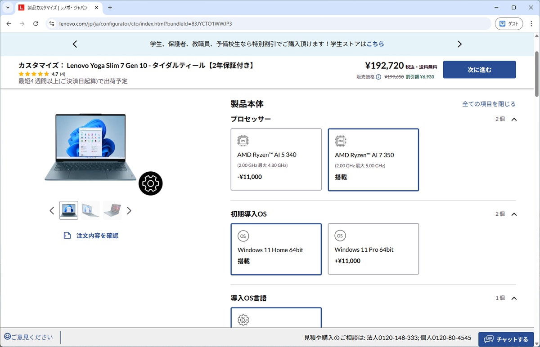Open the CPU icon on AMD Ryzen AI 5 340 card
Viewport: 540px width, 347px height.
(243, 140)
